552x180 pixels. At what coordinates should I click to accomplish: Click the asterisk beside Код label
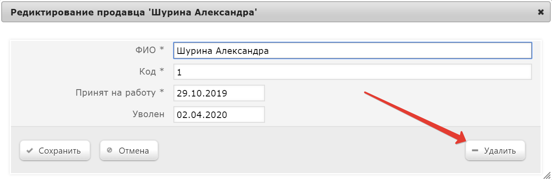tap(162, 71)
